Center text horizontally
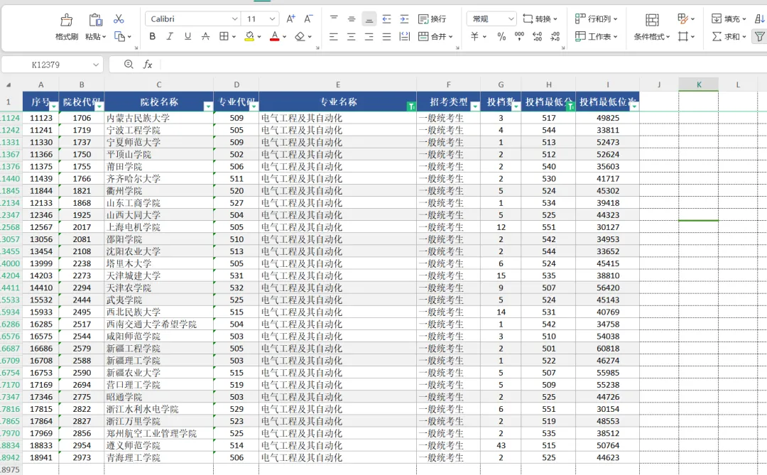This screenshot has height=475, width=767. coord(352,36)
